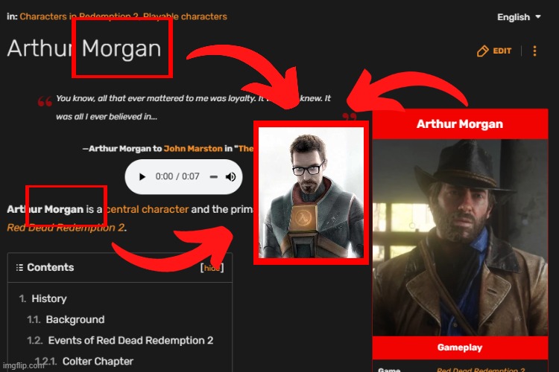Open the three-dot more options menu
The width and height of the screenshot is (559, 372).
tap(534, 51)
